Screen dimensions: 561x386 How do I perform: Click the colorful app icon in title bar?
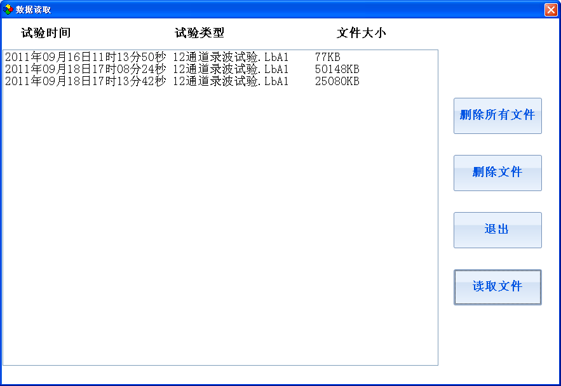(8, 10)
